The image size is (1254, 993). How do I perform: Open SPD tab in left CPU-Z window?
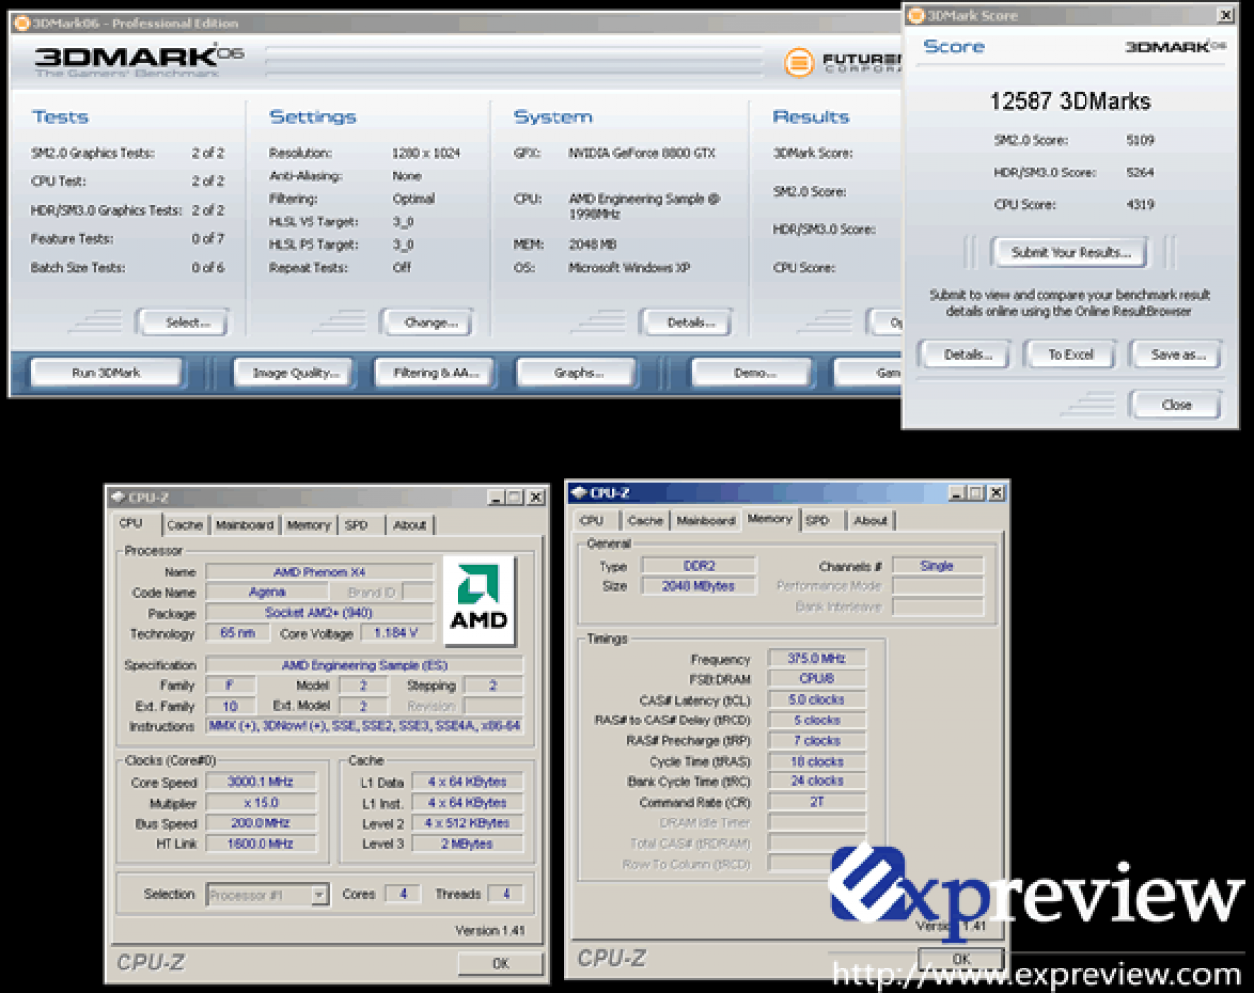tap(357, 525)
